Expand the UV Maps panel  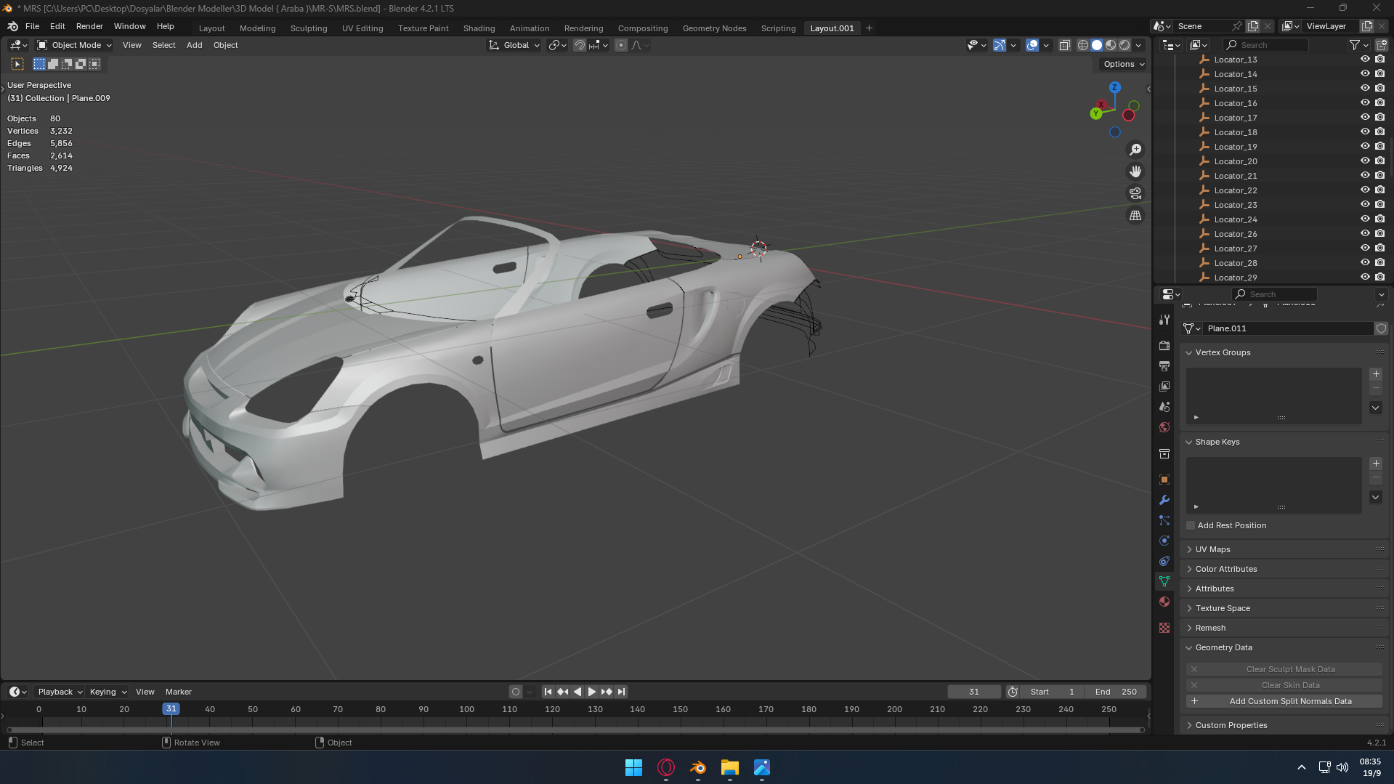pos(1213,549)
